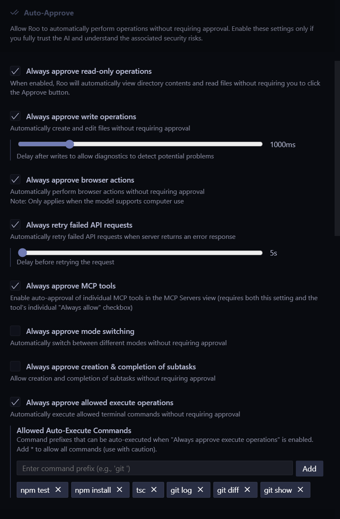Click the write delay slider track
Screen dimensions: 340x519
[x=167, y=144]
